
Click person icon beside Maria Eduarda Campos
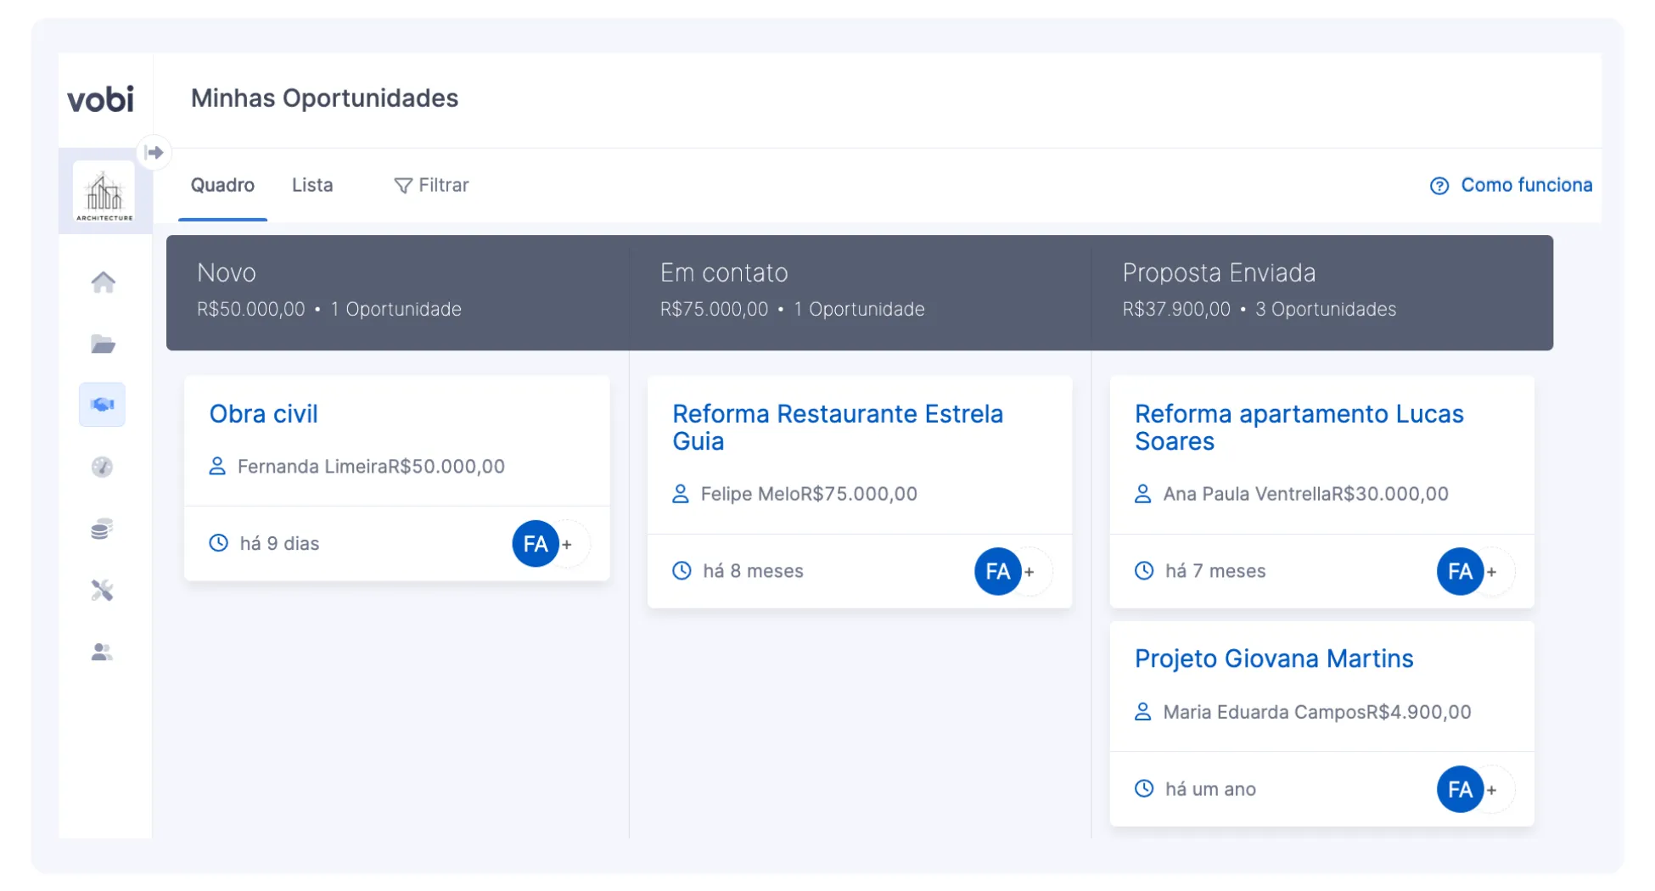(1143, 712)
